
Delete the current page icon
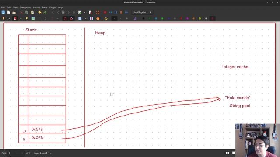click(x=90, y=12)
